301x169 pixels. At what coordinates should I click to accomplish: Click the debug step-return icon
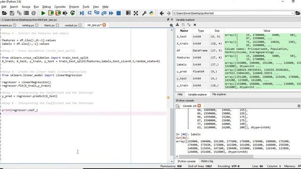click(104, 13)
